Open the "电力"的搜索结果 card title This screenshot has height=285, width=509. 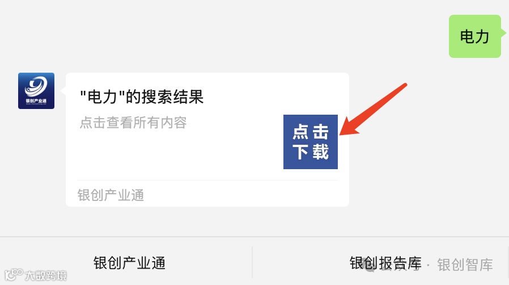tap(142, 97)
